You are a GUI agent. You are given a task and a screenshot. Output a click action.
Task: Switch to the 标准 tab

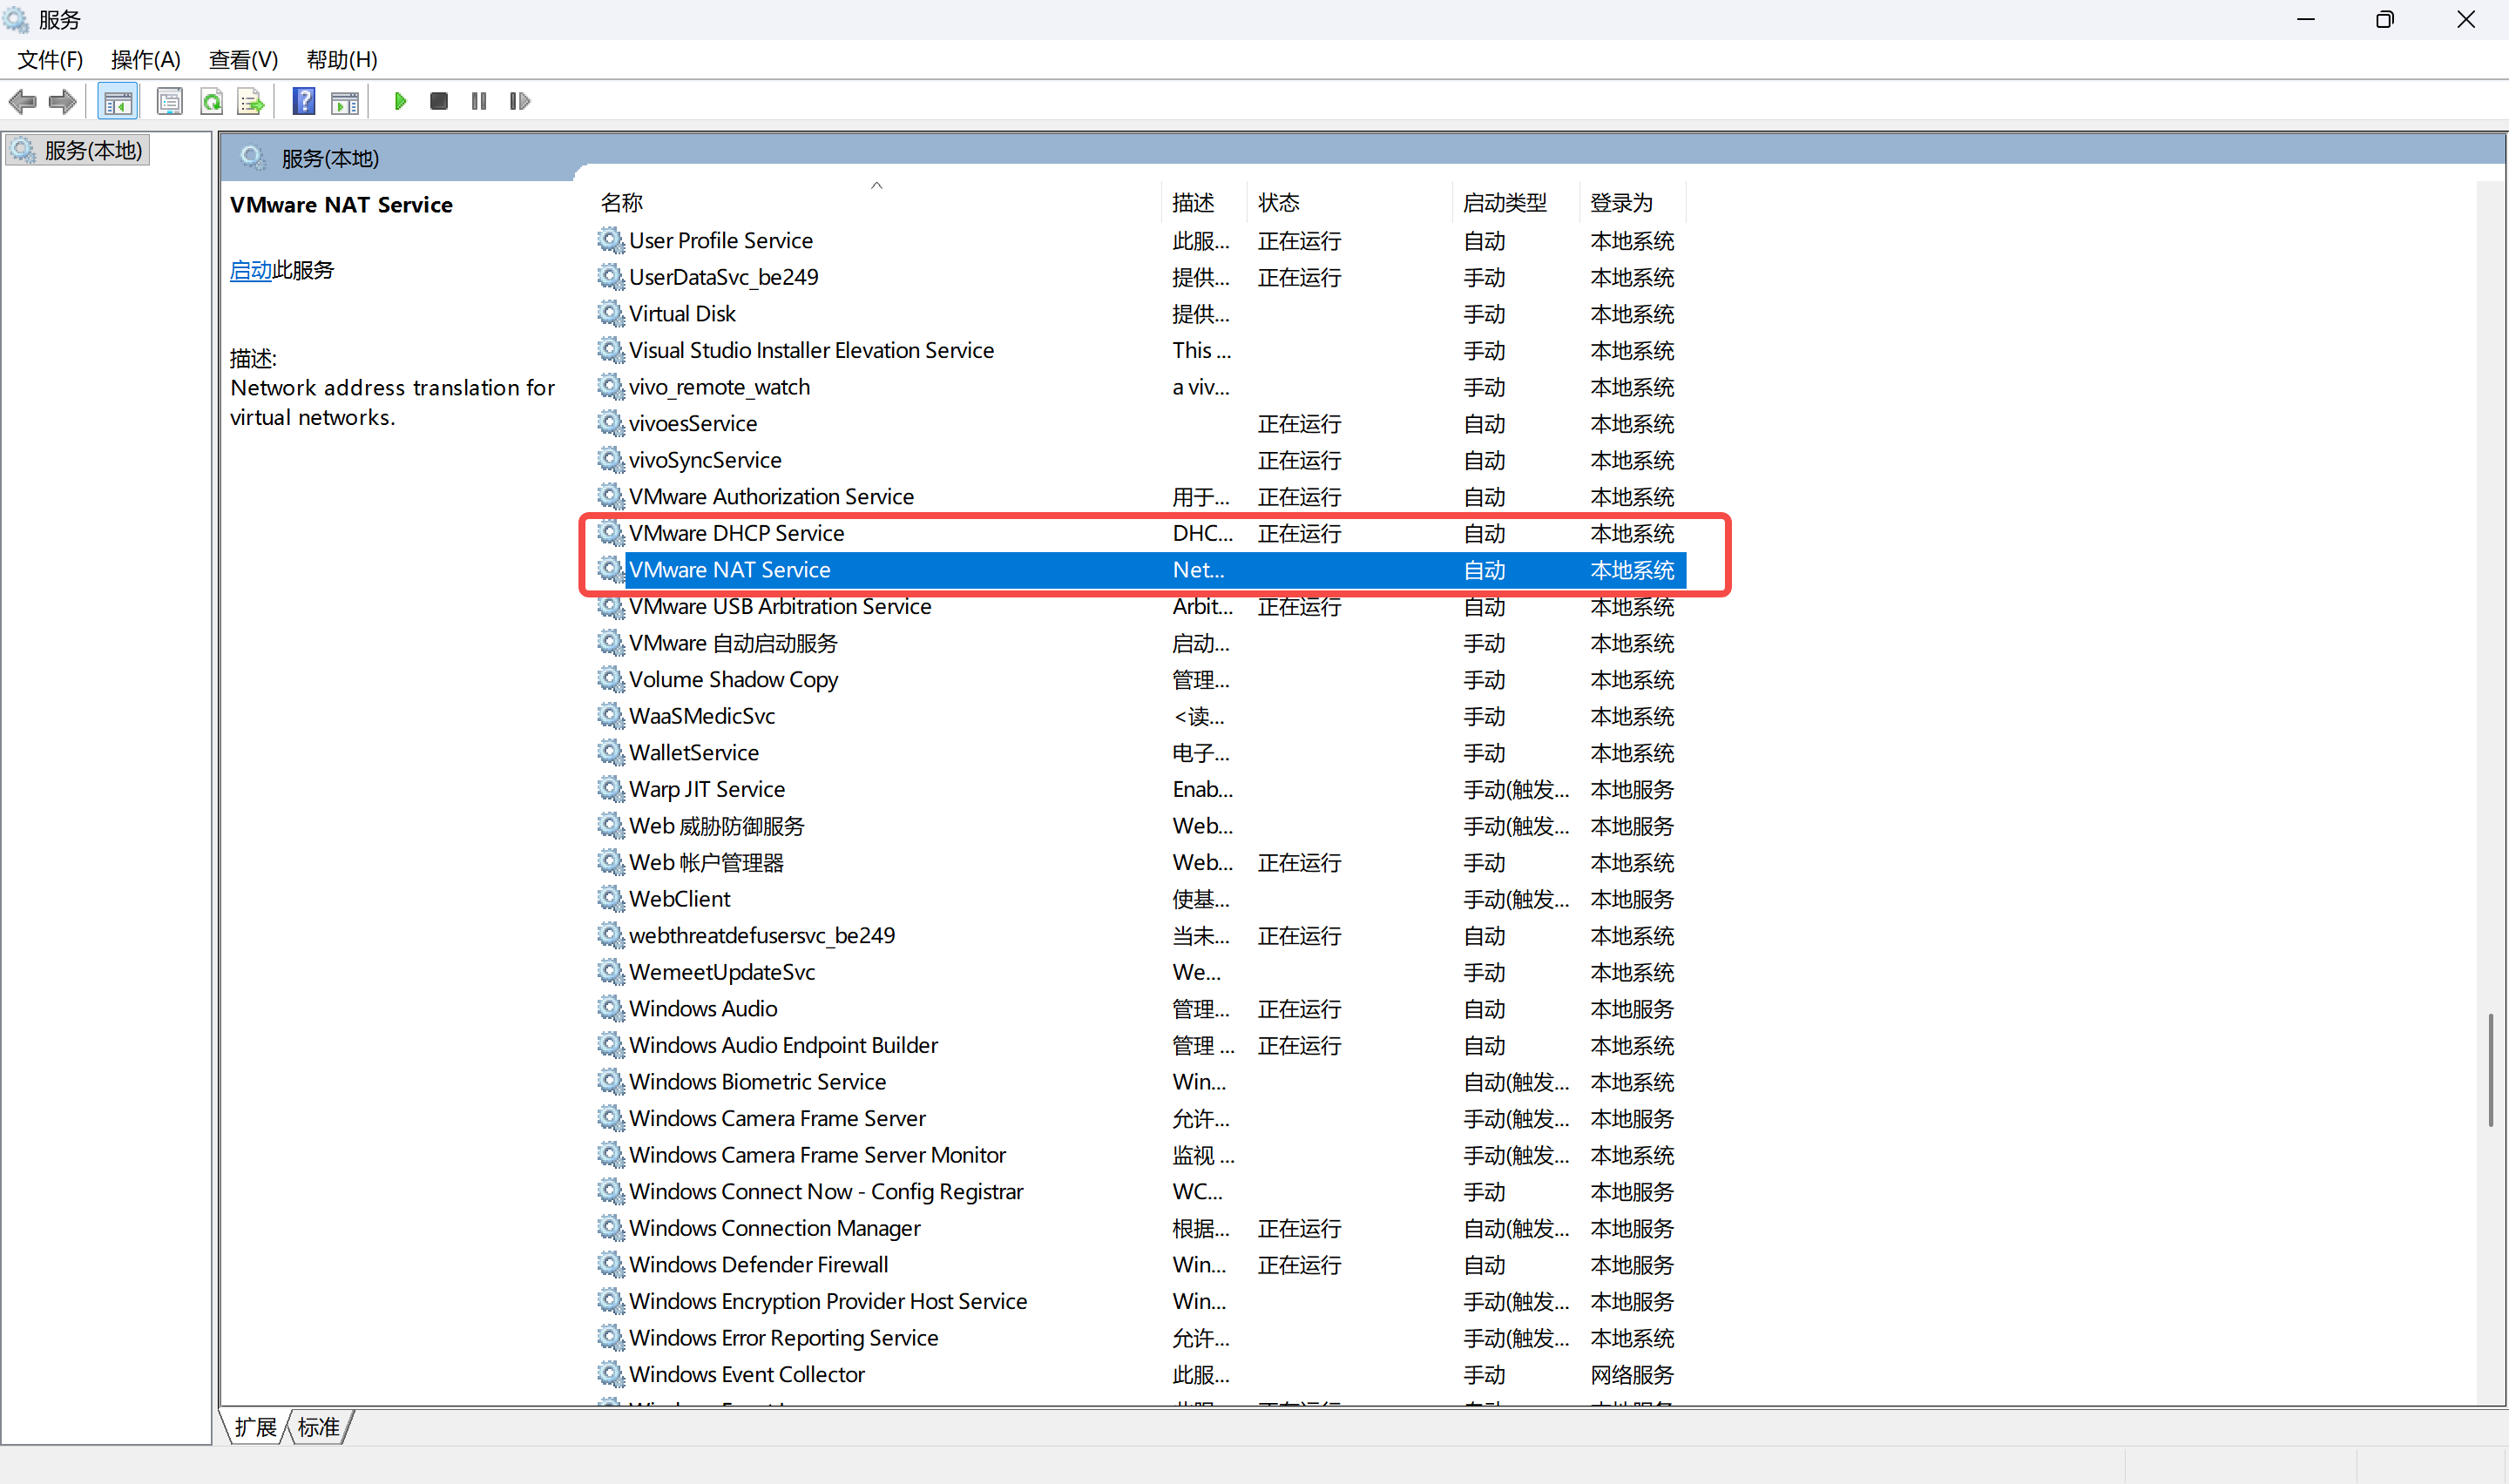click(x=319, y=1427)
